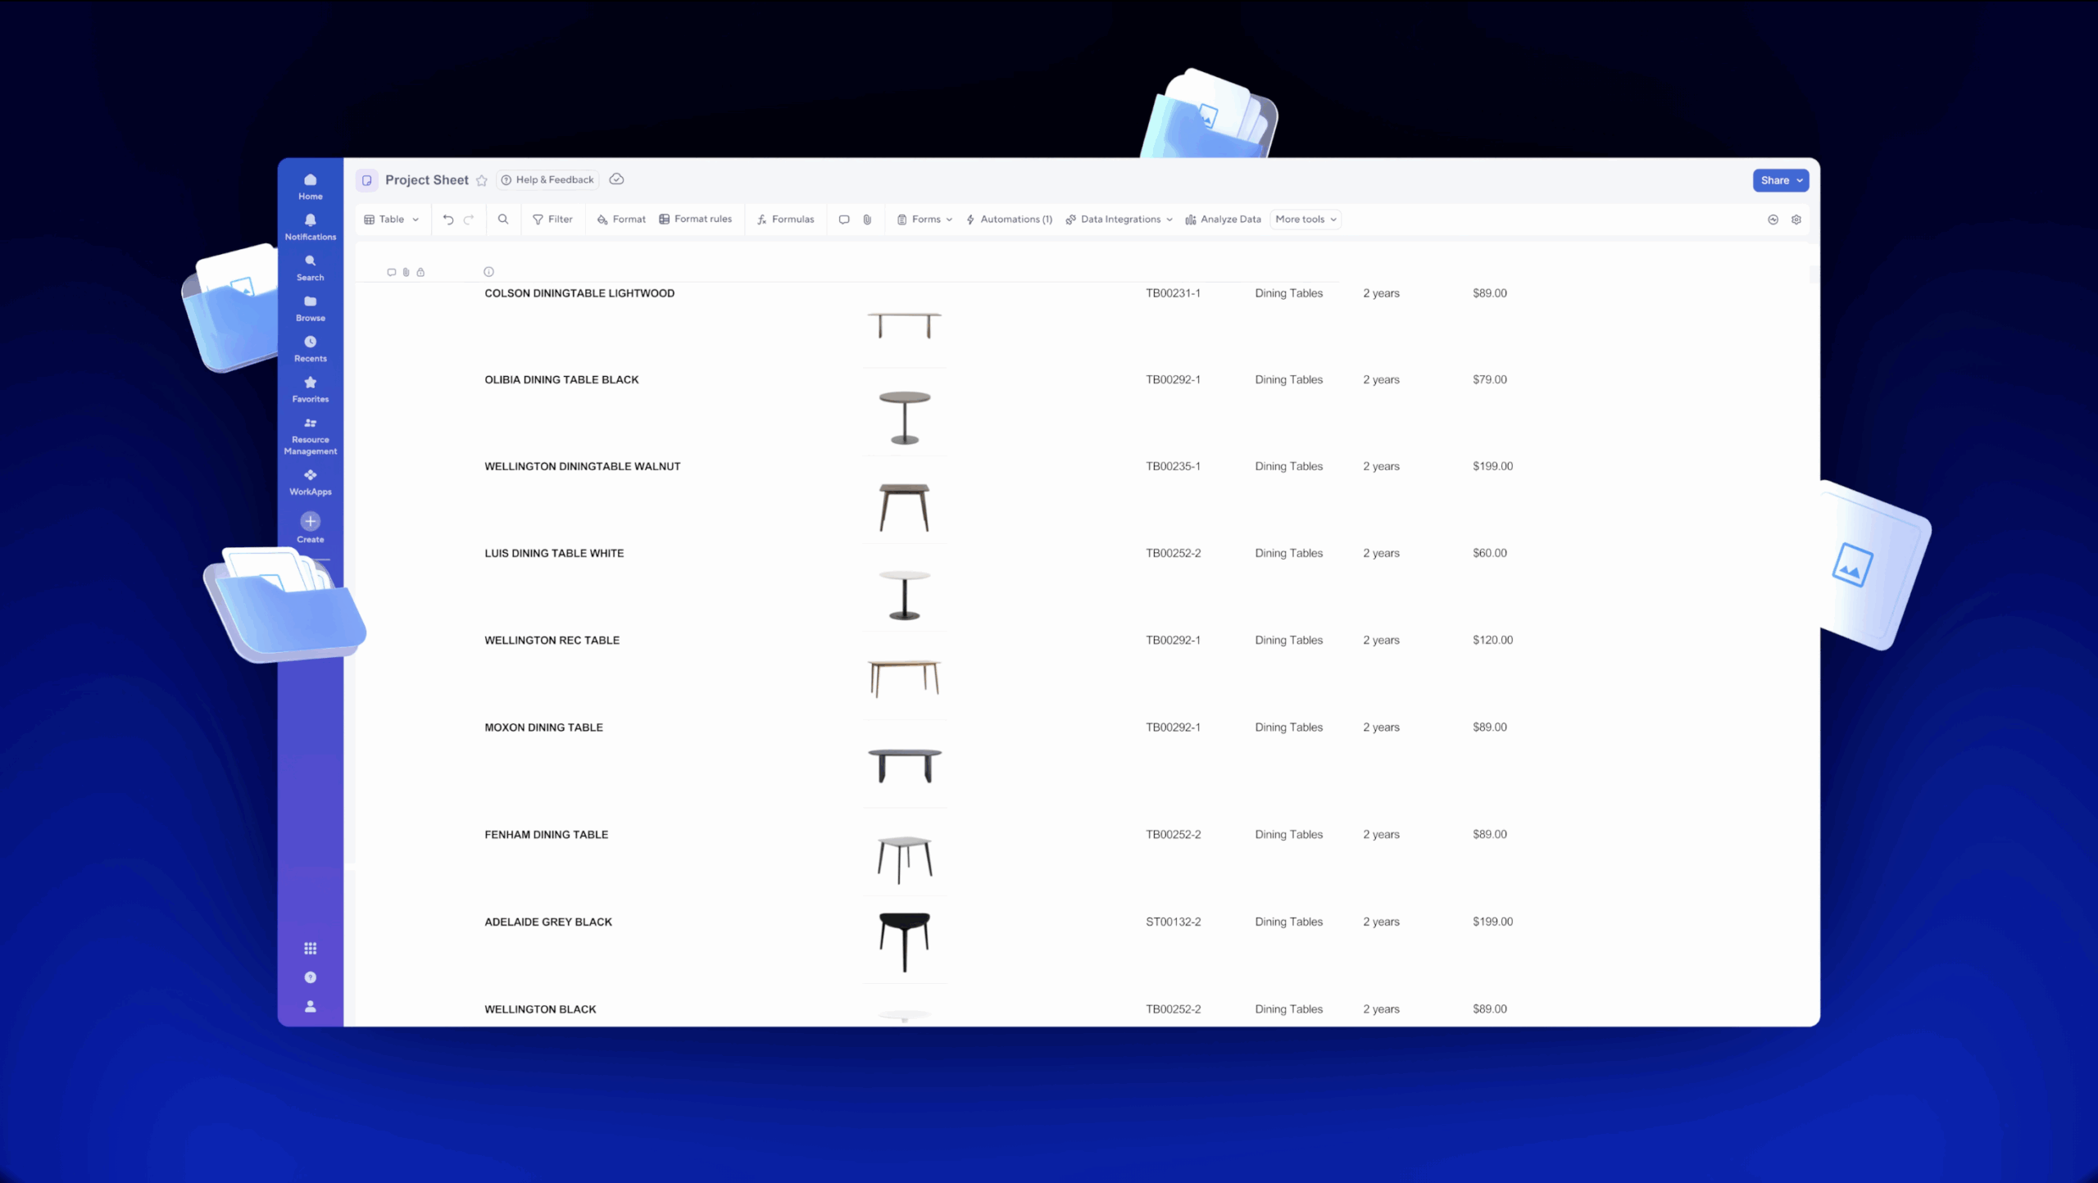Expand the Forms dropdown
Image resolution: width=2098 pixels, height=1183 pixels.
[x=925, y=220]
